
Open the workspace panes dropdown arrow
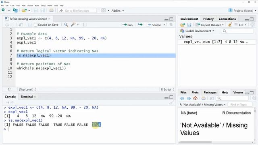(x=108, y=10)
